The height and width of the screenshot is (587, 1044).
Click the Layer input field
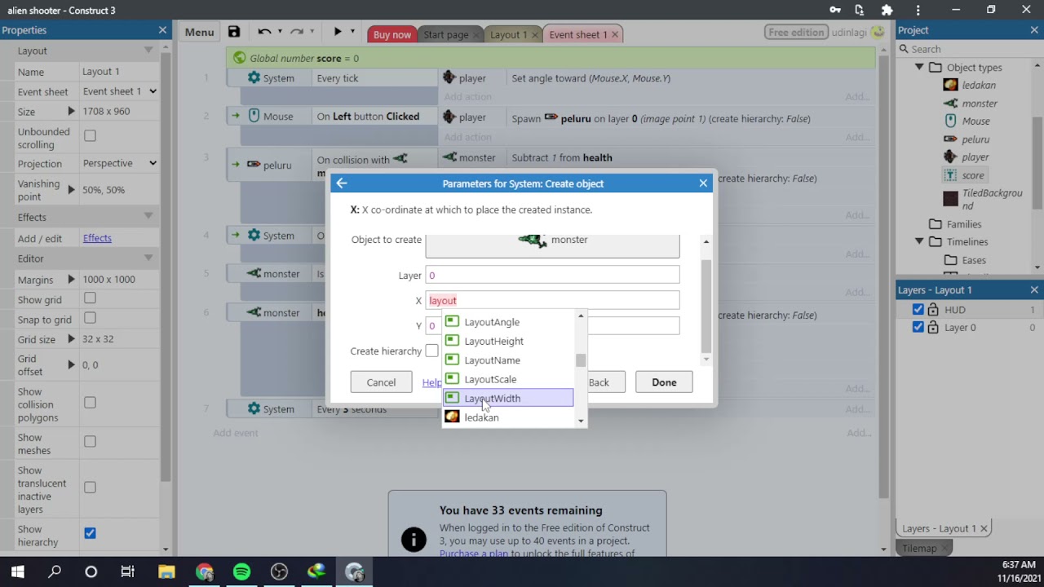tap(552, 276)
